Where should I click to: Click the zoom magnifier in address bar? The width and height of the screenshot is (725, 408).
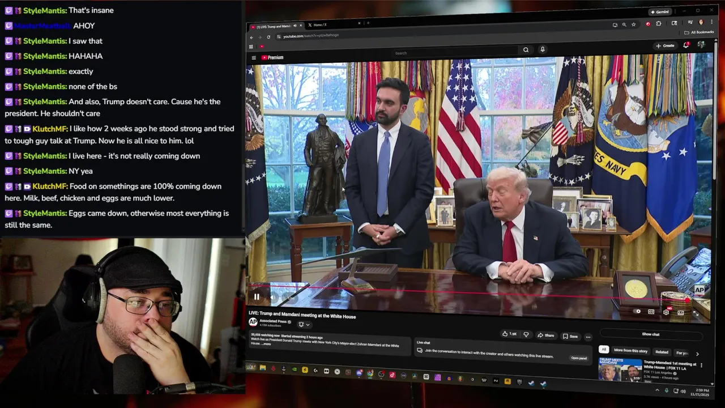coord(624,24)
